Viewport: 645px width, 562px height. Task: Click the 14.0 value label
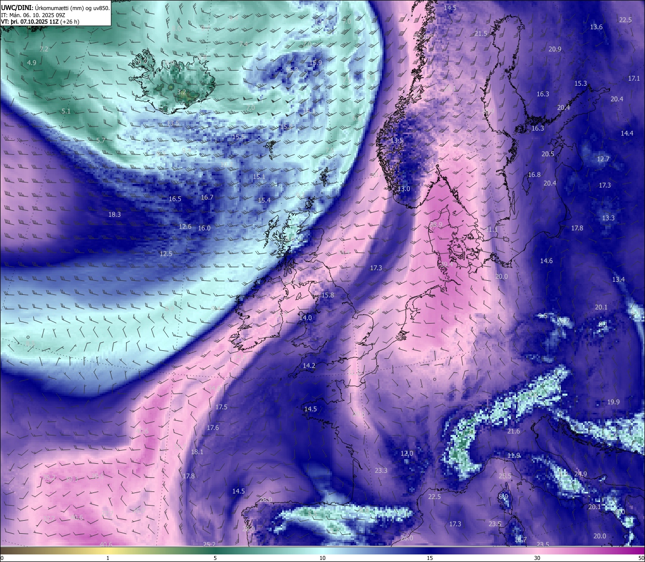(305, 318)
